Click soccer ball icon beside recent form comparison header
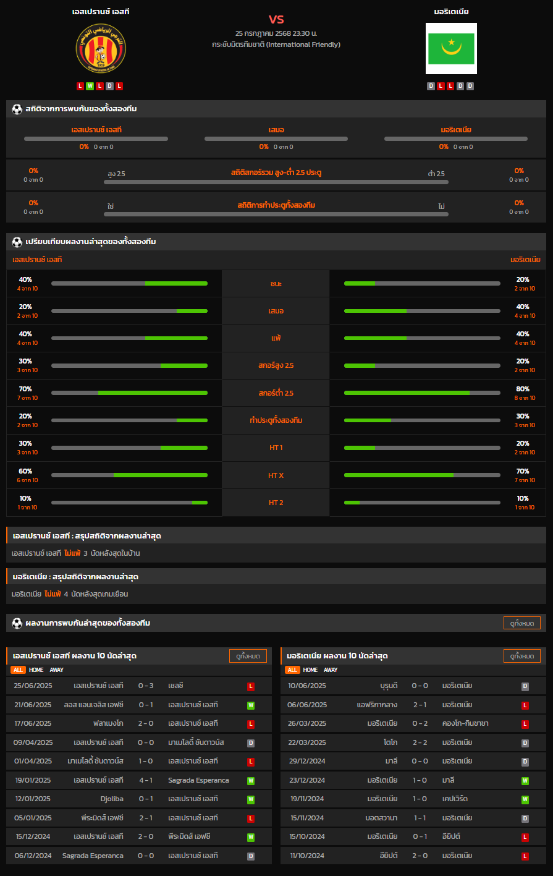 (17, 242)
